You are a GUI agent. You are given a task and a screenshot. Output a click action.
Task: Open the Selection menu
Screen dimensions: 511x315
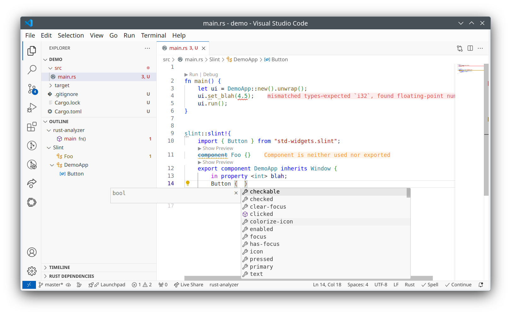pyautogui.click(x=71, y=35)
